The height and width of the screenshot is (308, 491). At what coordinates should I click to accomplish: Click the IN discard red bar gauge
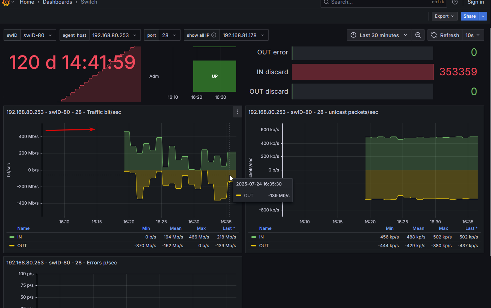[x=362, y=72]
